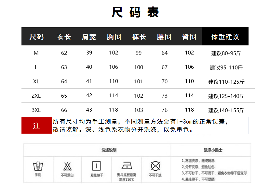Click 建议80-95斤 weight suggestion
This screenshot has width=270, height=192.
click(x=226, y=53)
